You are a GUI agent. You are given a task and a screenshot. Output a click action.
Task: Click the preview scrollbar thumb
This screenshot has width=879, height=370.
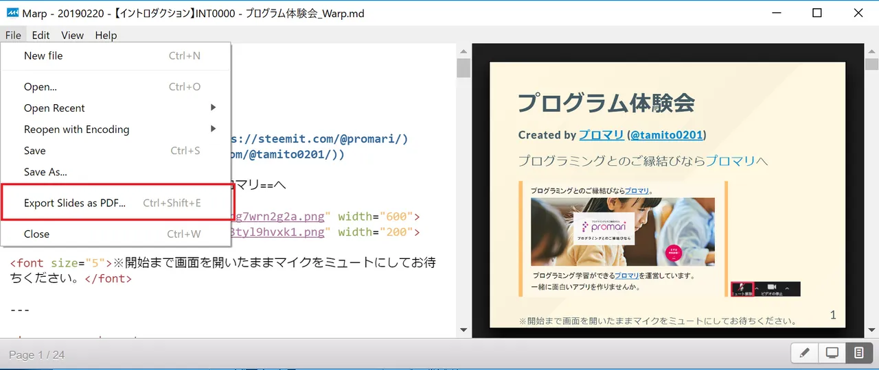point(871,65)
